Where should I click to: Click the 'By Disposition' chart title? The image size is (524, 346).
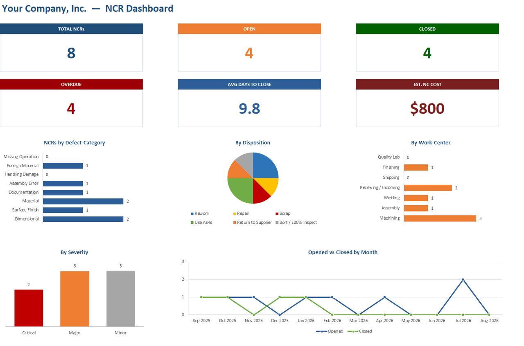tap(253, 143)
